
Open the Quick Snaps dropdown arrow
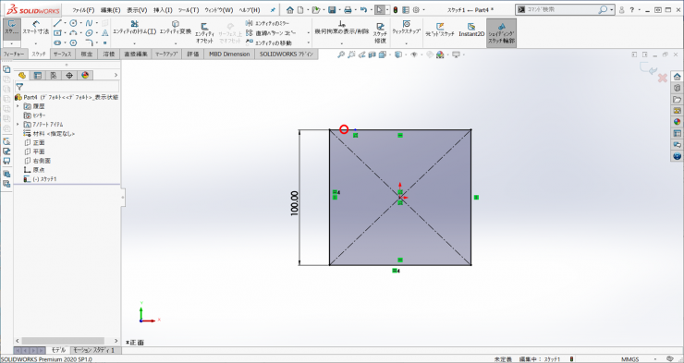pyautogui.click(x=406, y=43)
